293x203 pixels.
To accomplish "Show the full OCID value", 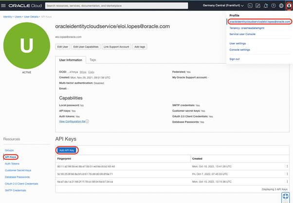I will (x=83, y=72).
